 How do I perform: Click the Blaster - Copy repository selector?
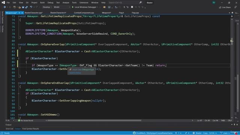click(x=205, y=133)
